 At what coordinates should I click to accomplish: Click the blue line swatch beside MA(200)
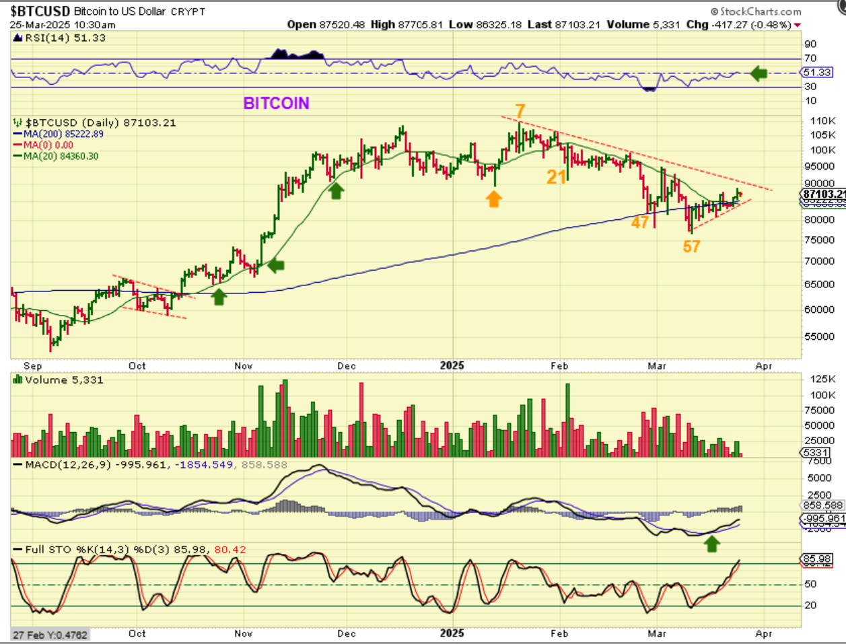(x=18, y=134)
